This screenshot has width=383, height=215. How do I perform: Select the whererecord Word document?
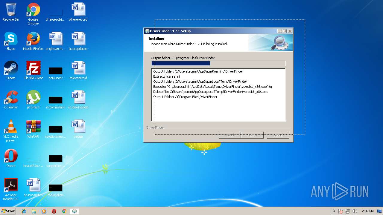point(78,12)
